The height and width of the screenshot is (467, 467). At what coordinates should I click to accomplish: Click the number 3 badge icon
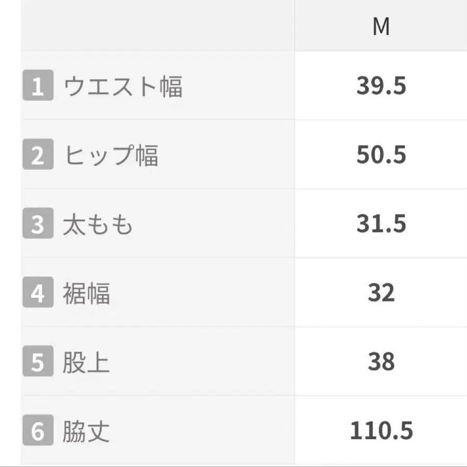(38, 223)
